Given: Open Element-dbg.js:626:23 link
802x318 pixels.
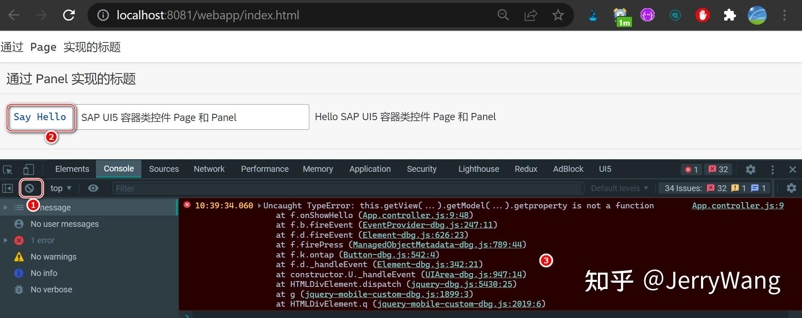Looking at the screenshot, I should pos(413,235).
